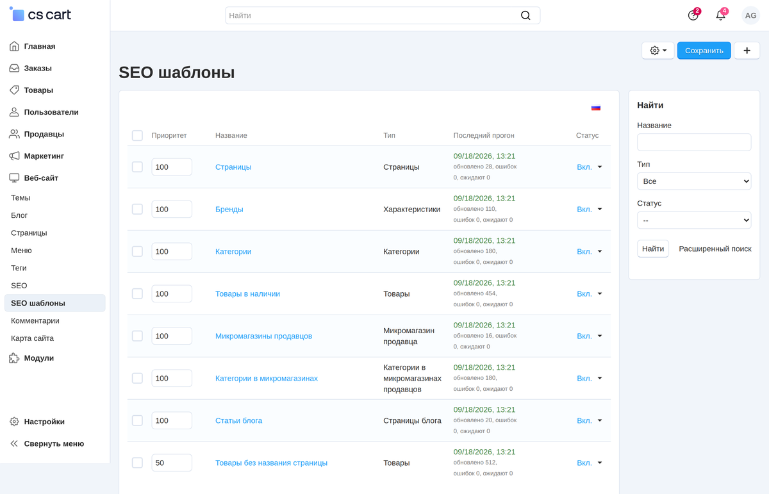This screenshot has width=769, height=494.
Task: Open the Статус filter dropdown
Action: point(694,220)
